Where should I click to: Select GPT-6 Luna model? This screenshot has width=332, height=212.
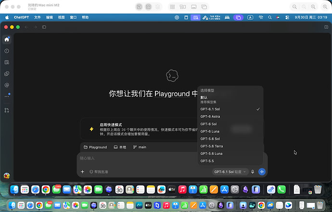(230, 131)
